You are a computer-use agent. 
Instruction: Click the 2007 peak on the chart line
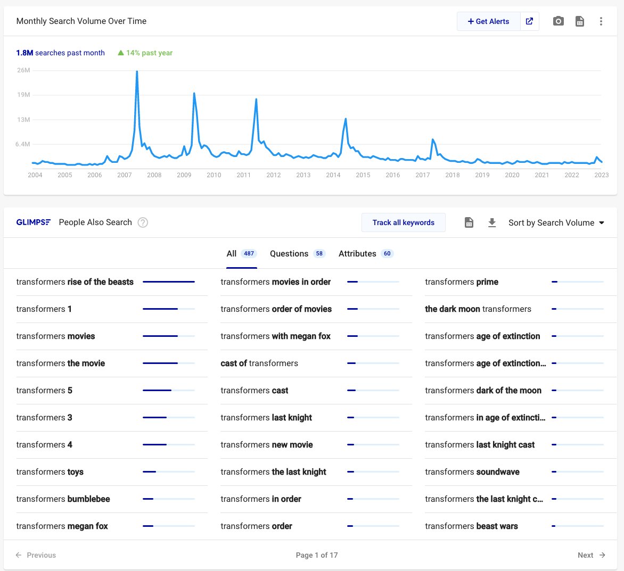[x=137, y=72]
